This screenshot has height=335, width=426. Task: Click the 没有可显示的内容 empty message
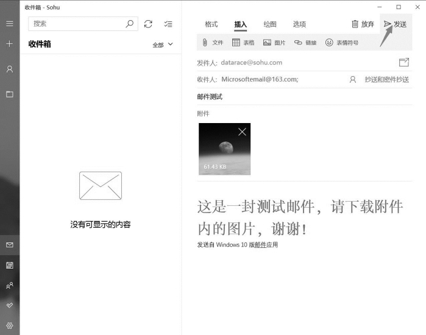pyautogui.click(x=101, y=225)
